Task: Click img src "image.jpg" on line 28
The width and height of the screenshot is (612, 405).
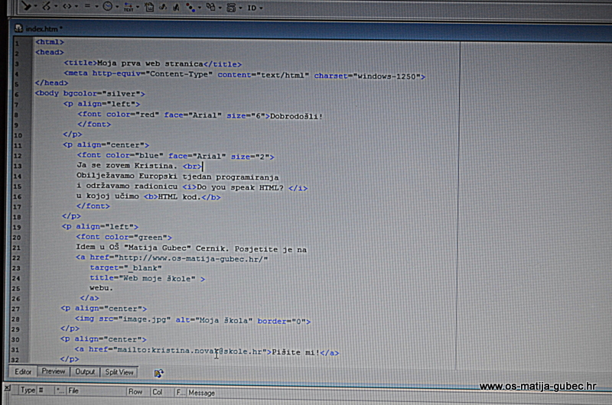Action: (x=135, y=319)
